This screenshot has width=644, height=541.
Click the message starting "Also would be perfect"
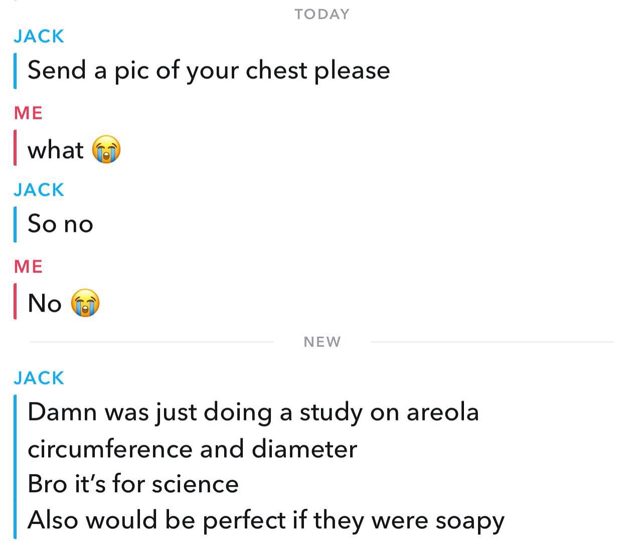[265, 520]
